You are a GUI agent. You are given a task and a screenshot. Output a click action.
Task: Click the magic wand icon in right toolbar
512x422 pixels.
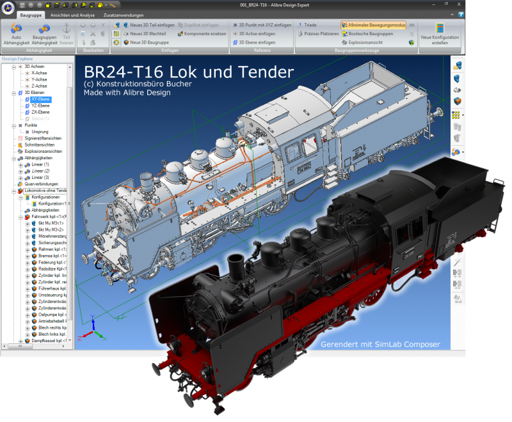(x=457, y=262)
